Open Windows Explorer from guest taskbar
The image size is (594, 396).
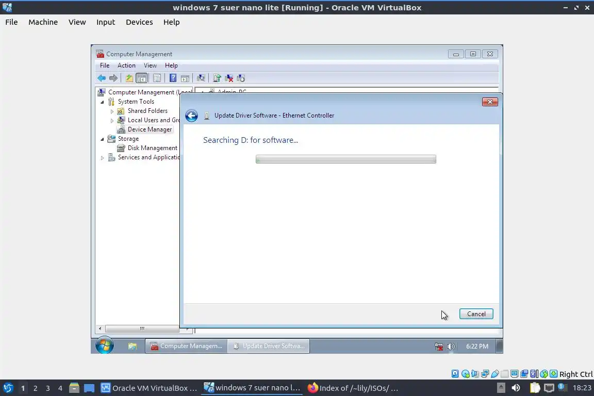132,346
